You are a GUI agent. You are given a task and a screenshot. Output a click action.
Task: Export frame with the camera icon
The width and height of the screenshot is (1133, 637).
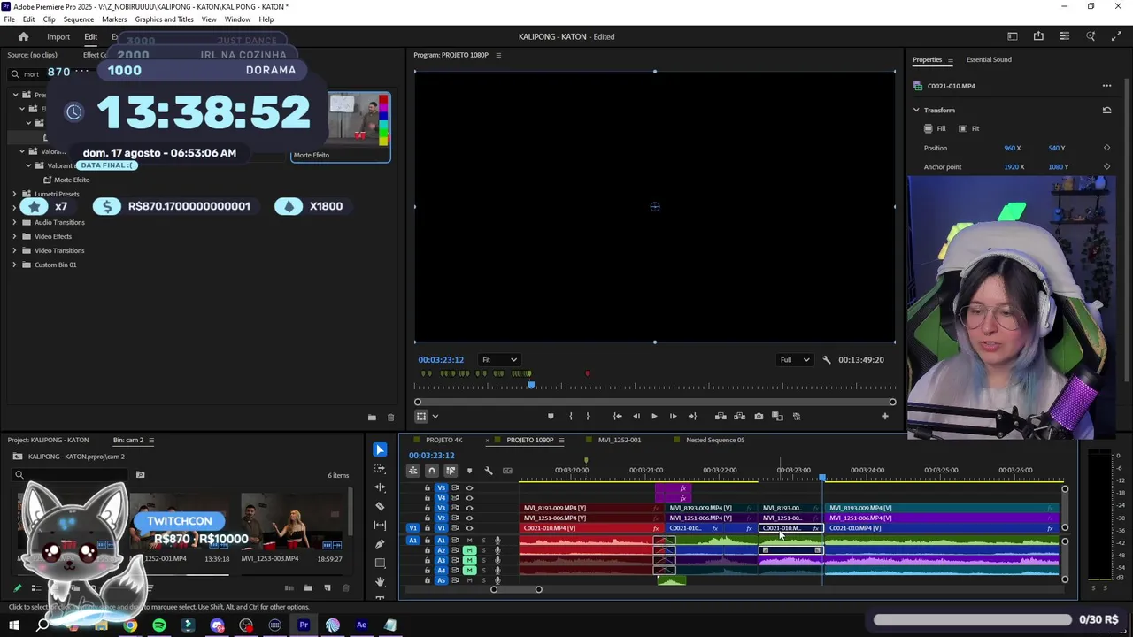[x=759, y=416]
